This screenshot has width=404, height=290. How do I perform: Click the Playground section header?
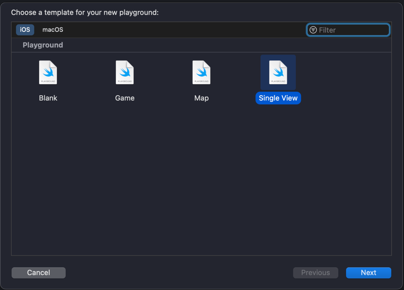click(x=43, y=45)
